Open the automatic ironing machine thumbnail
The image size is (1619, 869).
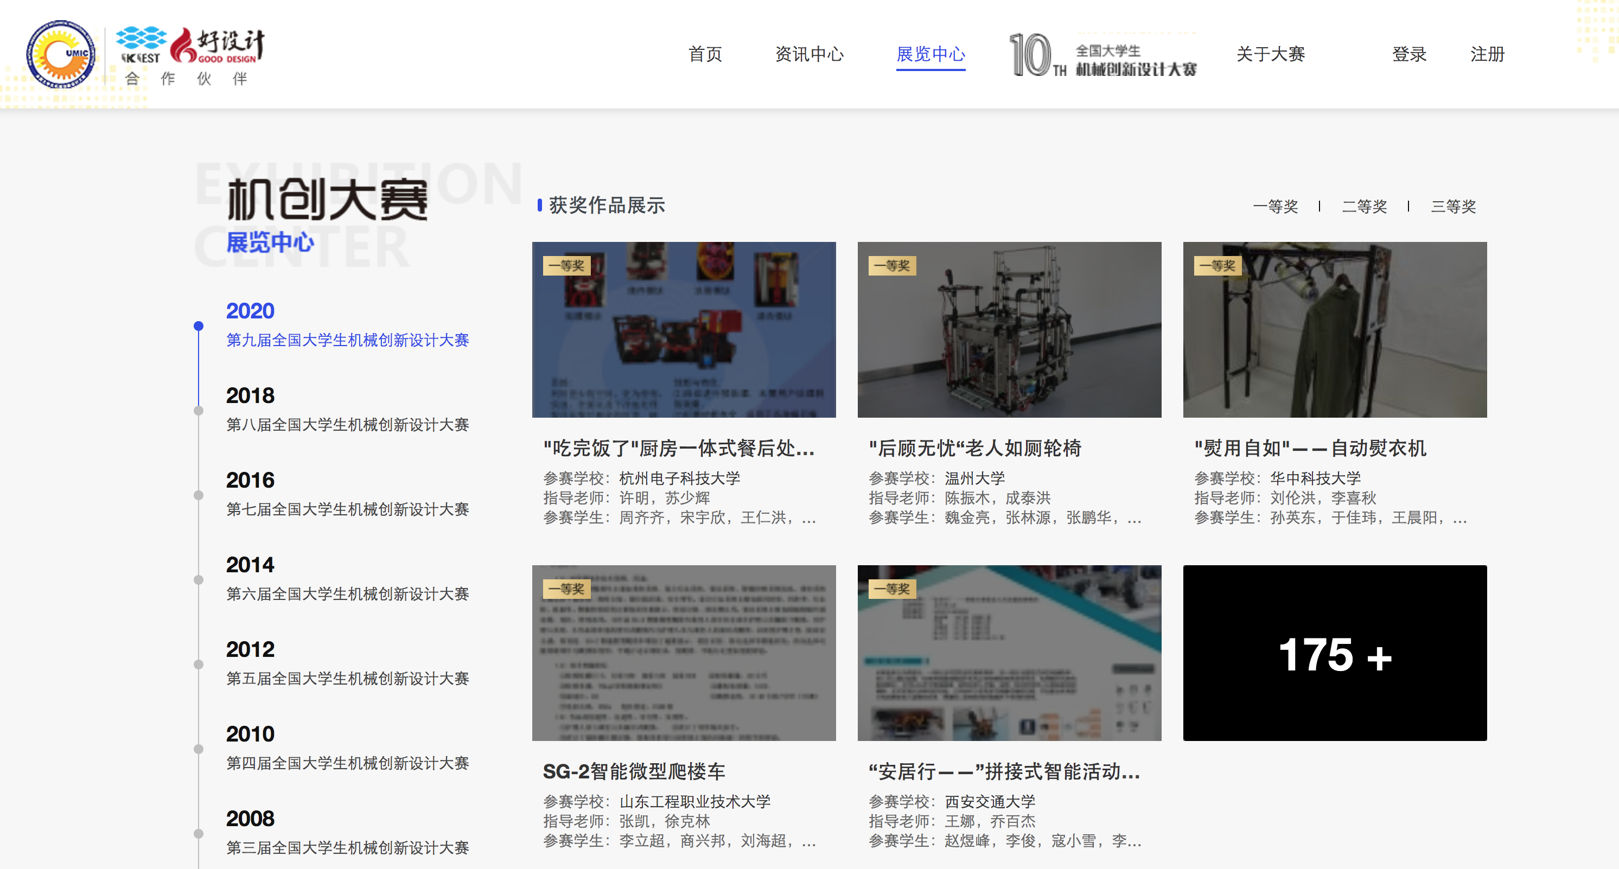point(1335,330)
